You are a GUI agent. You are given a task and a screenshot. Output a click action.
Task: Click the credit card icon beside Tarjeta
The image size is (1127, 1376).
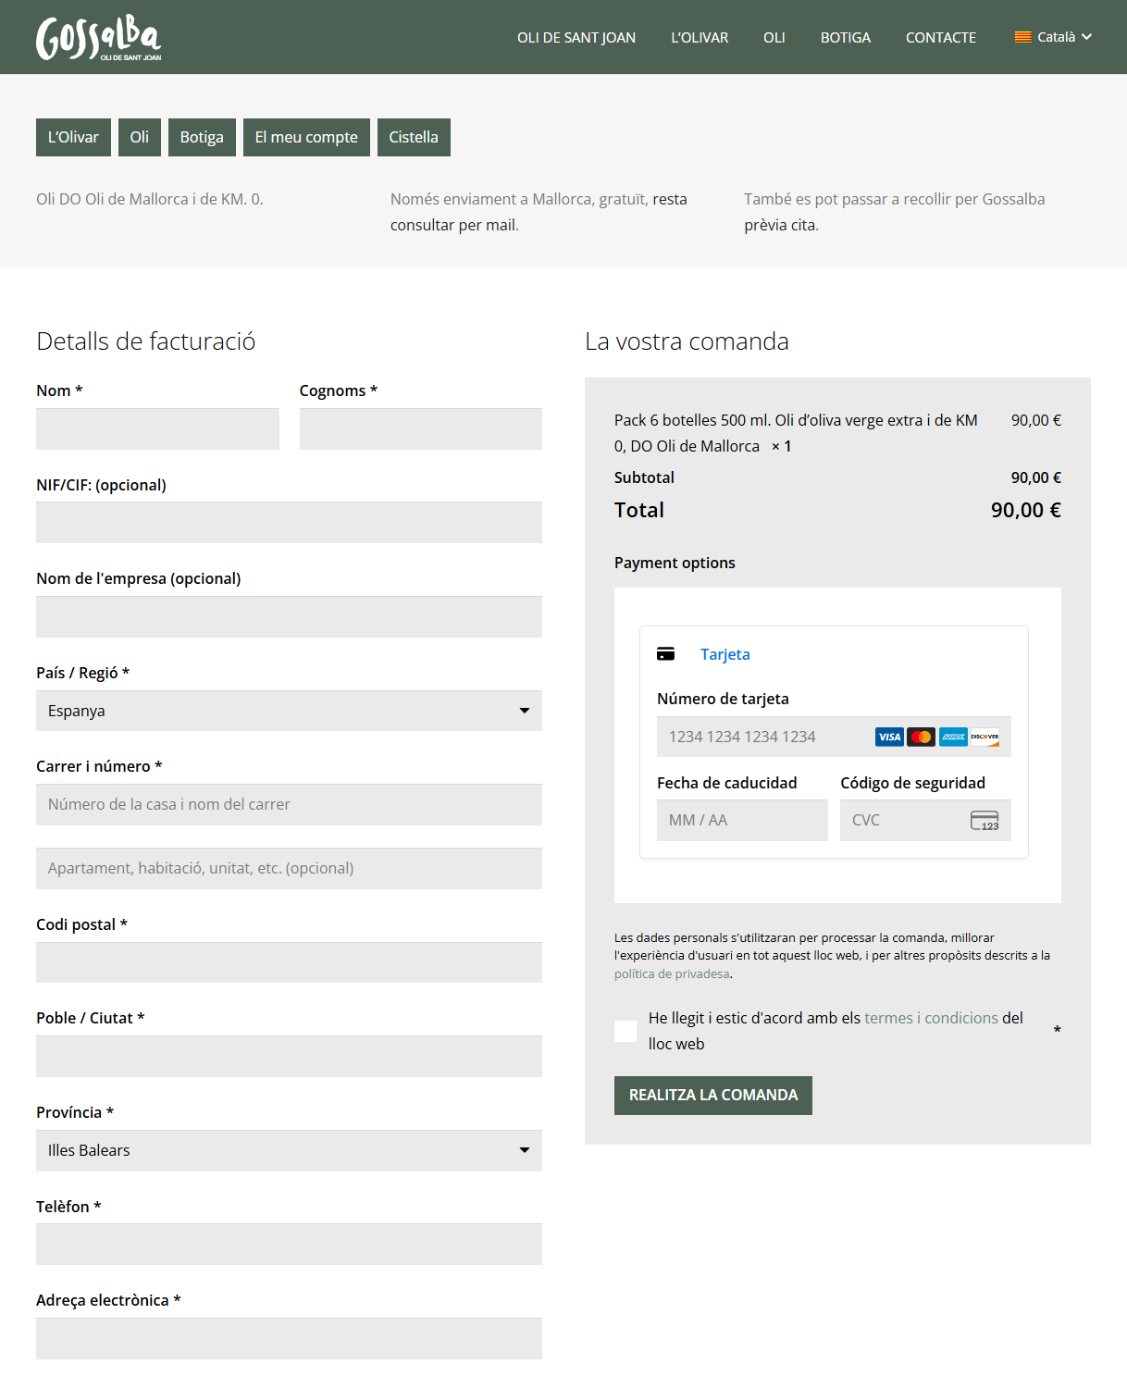[665, 654]
